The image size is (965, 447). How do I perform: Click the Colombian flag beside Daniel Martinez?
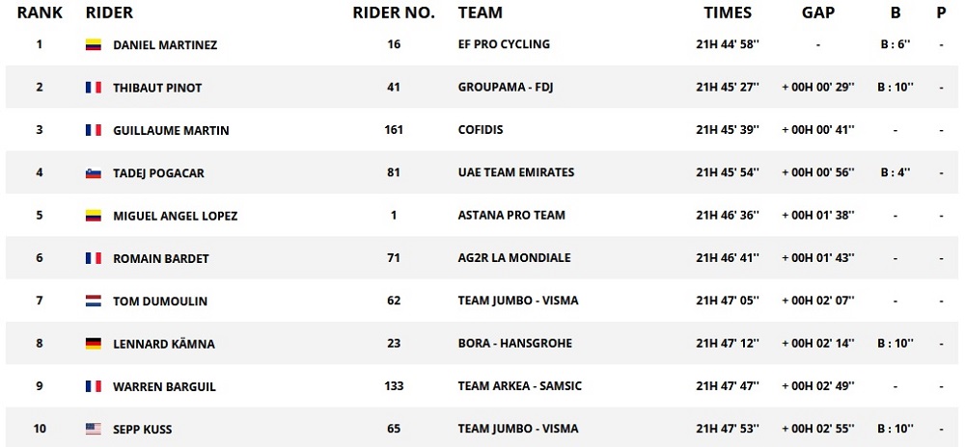coord(94,45)
